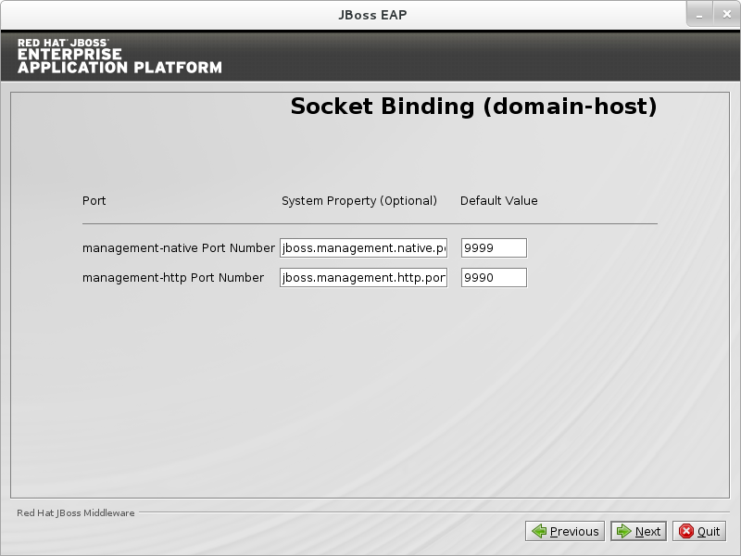Close the JBoss EAP window
741x556 pixels.
[724, 13]
